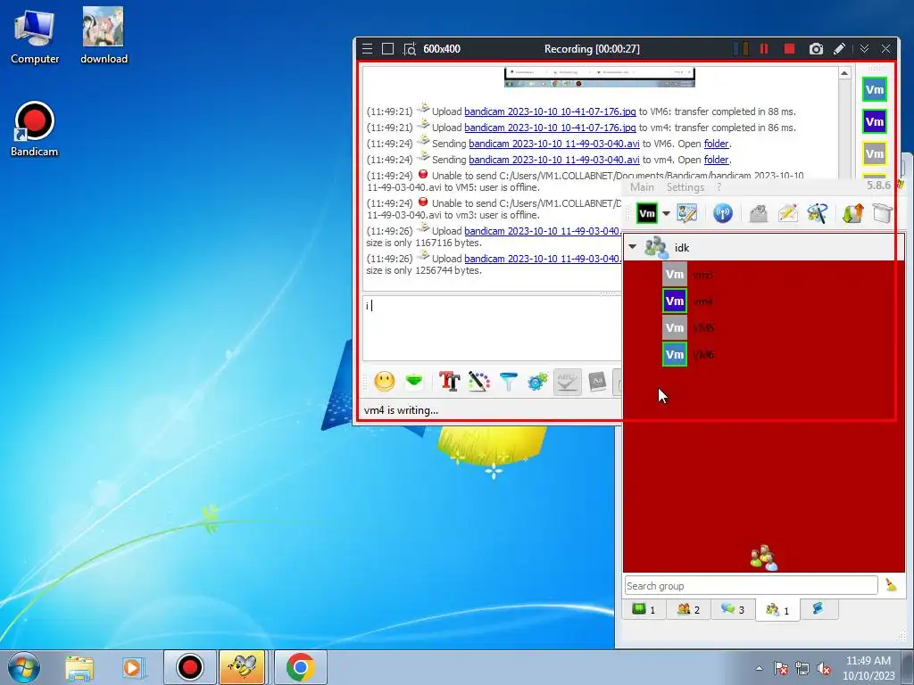The width and height of the screenshot is (914, 685).
Task: Open the Bandicam desktop shortcut
Action: click(34, 128)
